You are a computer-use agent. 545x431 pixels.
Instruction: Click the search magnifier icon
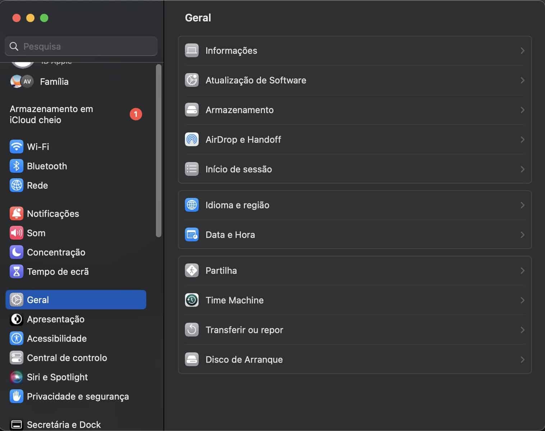pos(14,46)
